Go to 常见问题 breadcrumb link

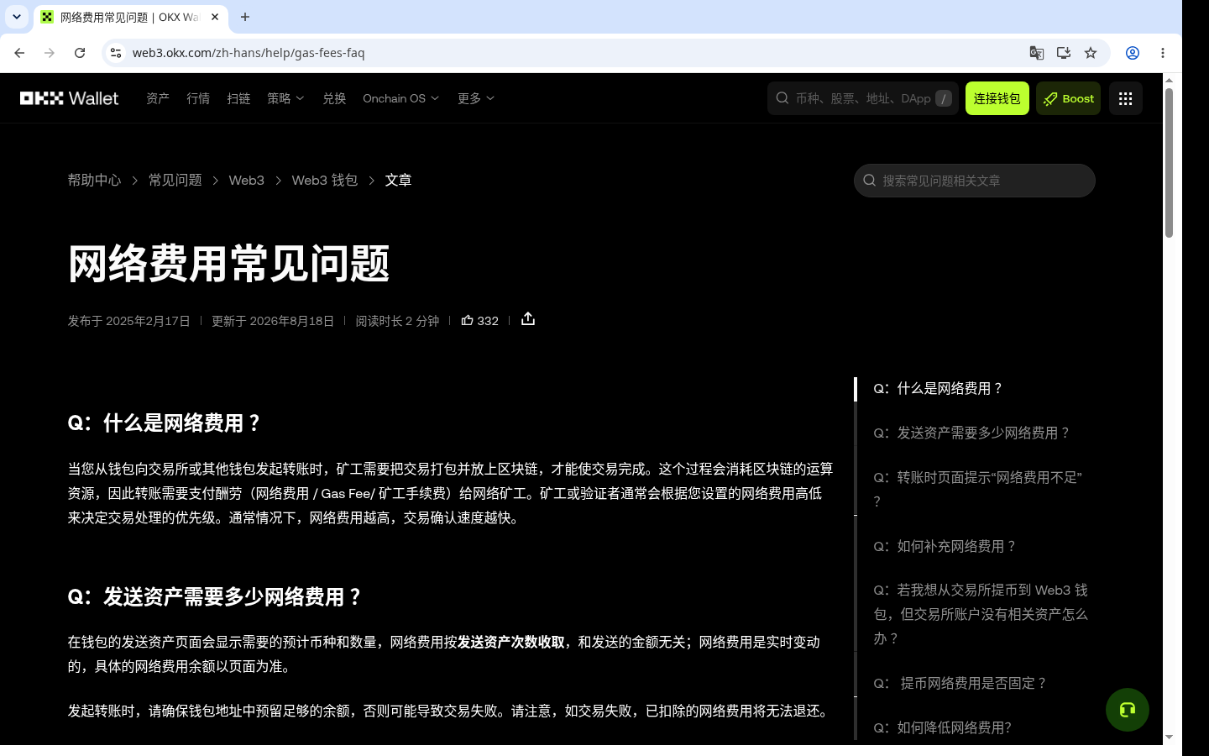tap(175, 181)
